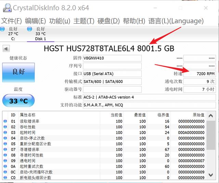Click the status dot for attribute C0 断电磁头缩回计数
The width and height of the screenshot is (219, 183).
(x=5, y=178)
